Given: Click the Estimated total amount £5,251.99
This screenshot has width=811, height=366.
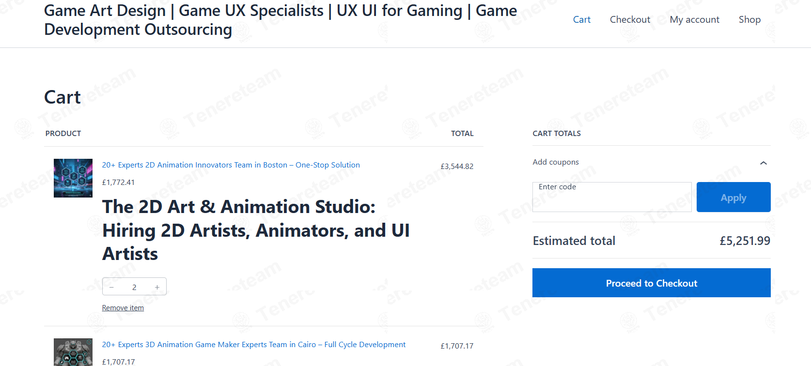Looking at the screenshot, I should [x=745, y=241].
